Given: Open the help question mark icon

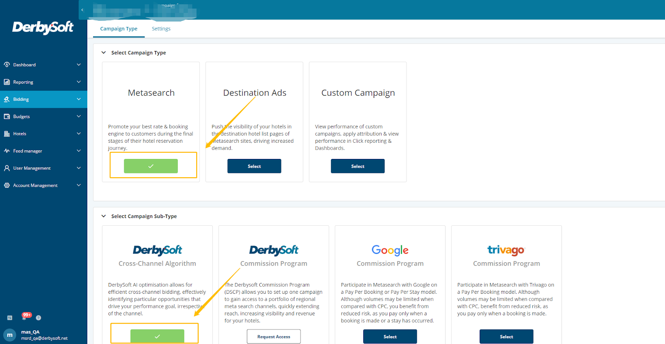Looking at the screenshot, I should pyautogui.click(x=38, y=318).
